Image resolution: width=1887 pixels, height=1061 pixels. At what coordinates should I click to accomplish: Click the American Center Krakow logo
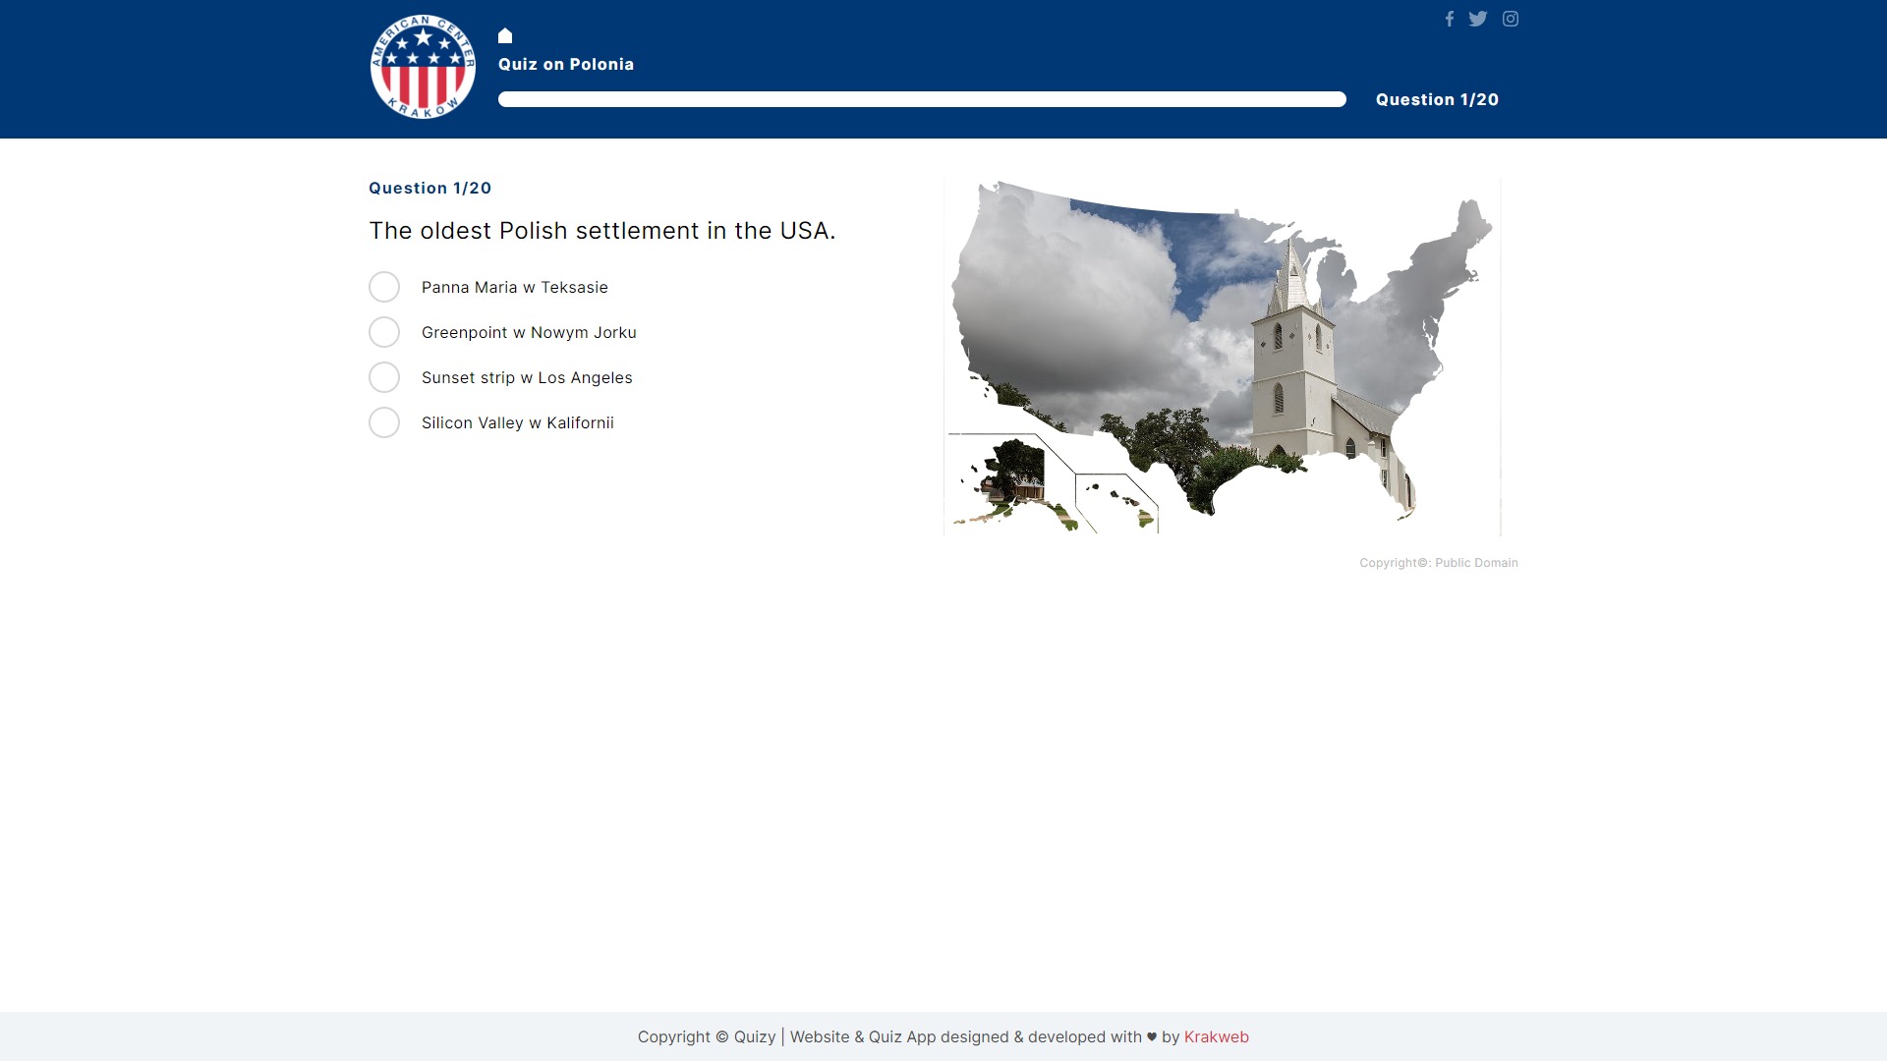click(x=423, y=67)
